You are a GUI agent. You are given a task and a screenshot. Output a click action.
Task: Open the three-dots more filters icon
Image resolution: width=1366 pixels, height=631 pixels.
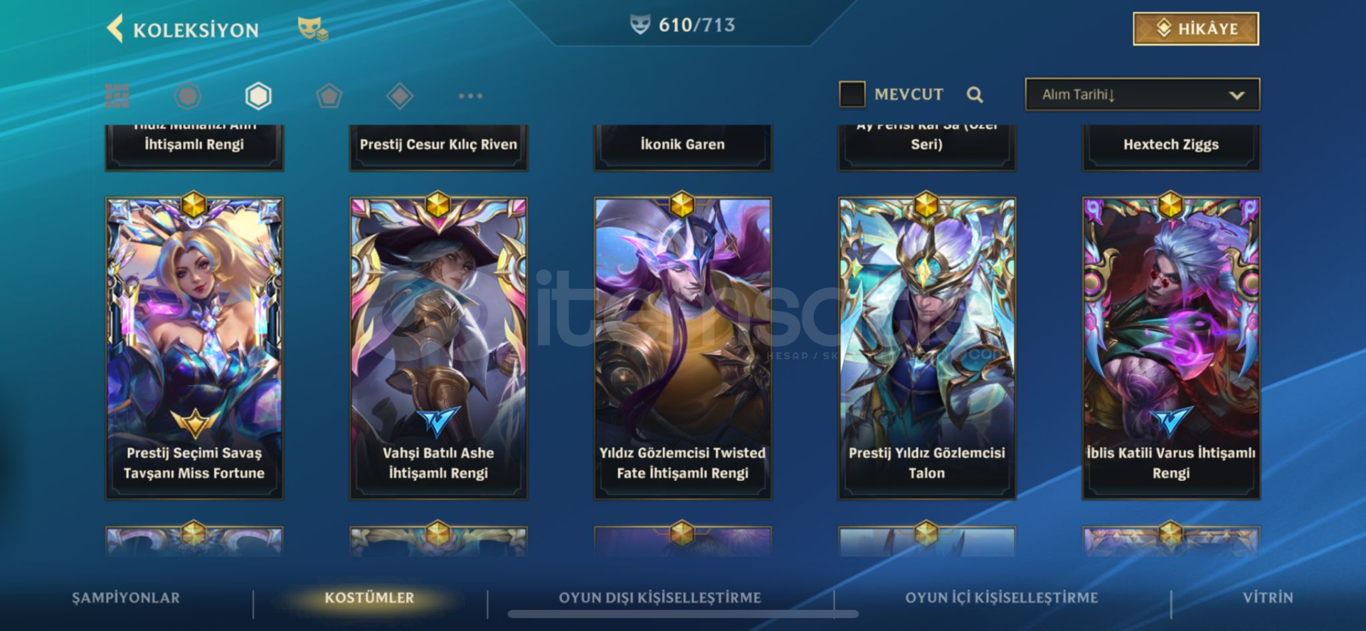pyautogui.click(x=470, y=95)
